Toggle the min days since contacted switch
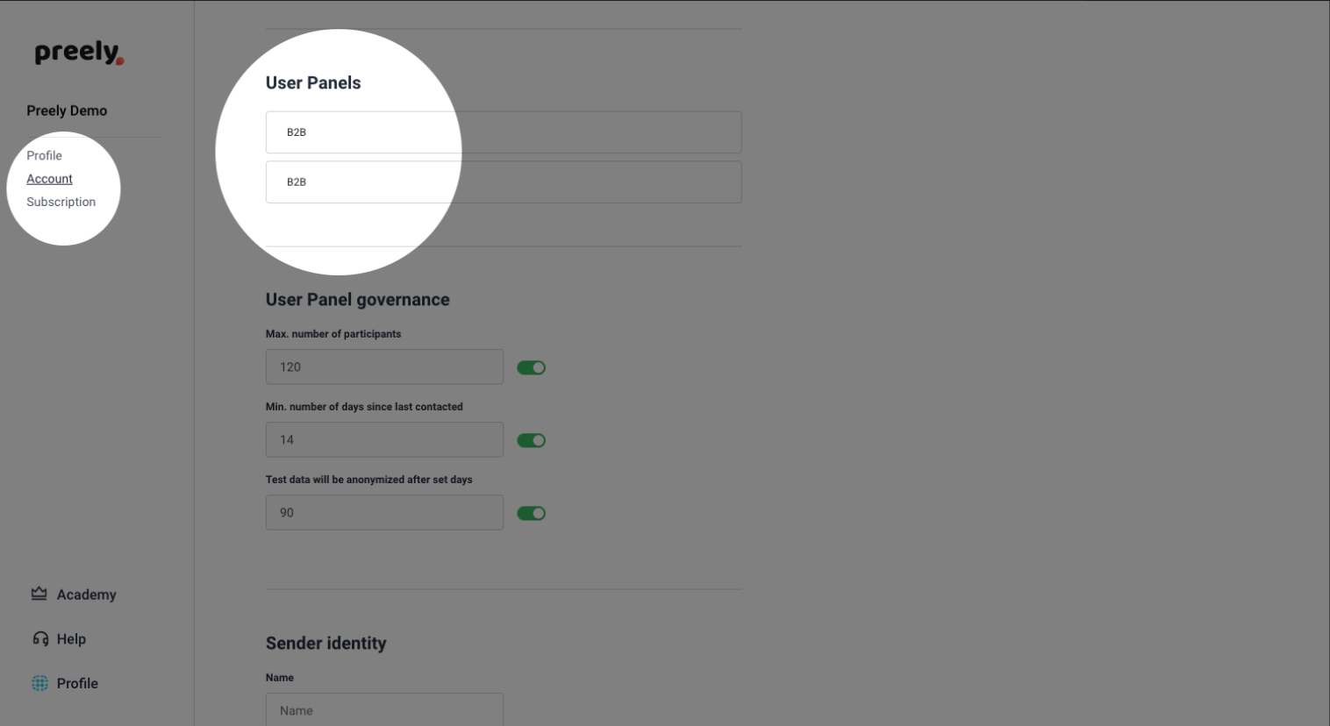 531,440
